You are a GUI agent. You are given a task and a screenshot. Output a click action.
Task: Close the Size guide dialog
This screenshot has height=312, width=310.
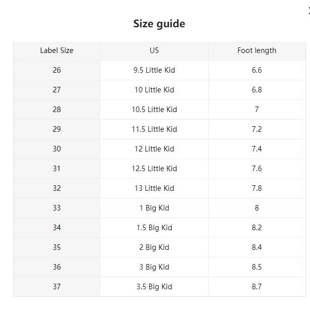[308, 11]
